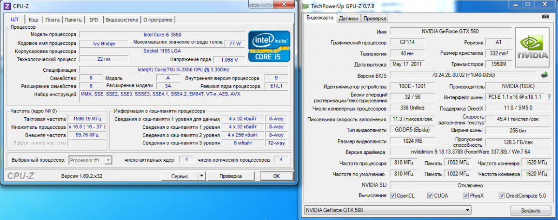
Task: Click the CPU-Z version 1.69.2.x32 text
Action: pos(82,176)
